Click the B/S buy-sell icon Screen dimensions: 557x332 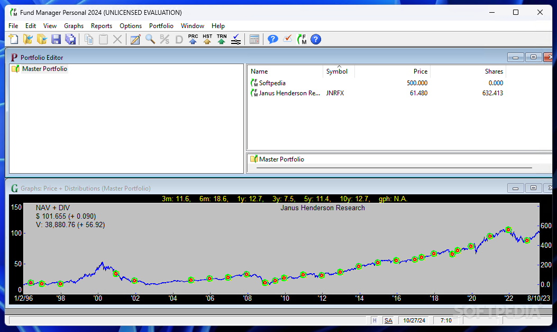click(165, 39)
